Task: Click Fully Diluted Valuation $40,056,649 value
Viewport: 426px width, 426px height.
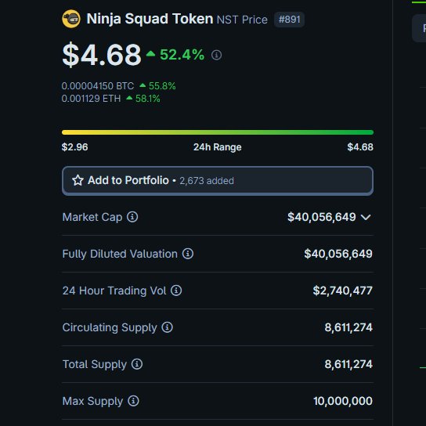Action: coord(338,254)
